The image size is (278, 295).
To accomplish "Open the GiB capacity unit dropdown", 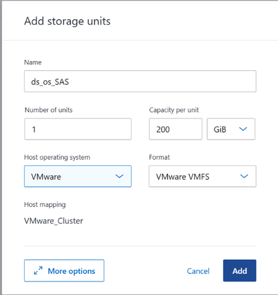I will coord(231,129).
